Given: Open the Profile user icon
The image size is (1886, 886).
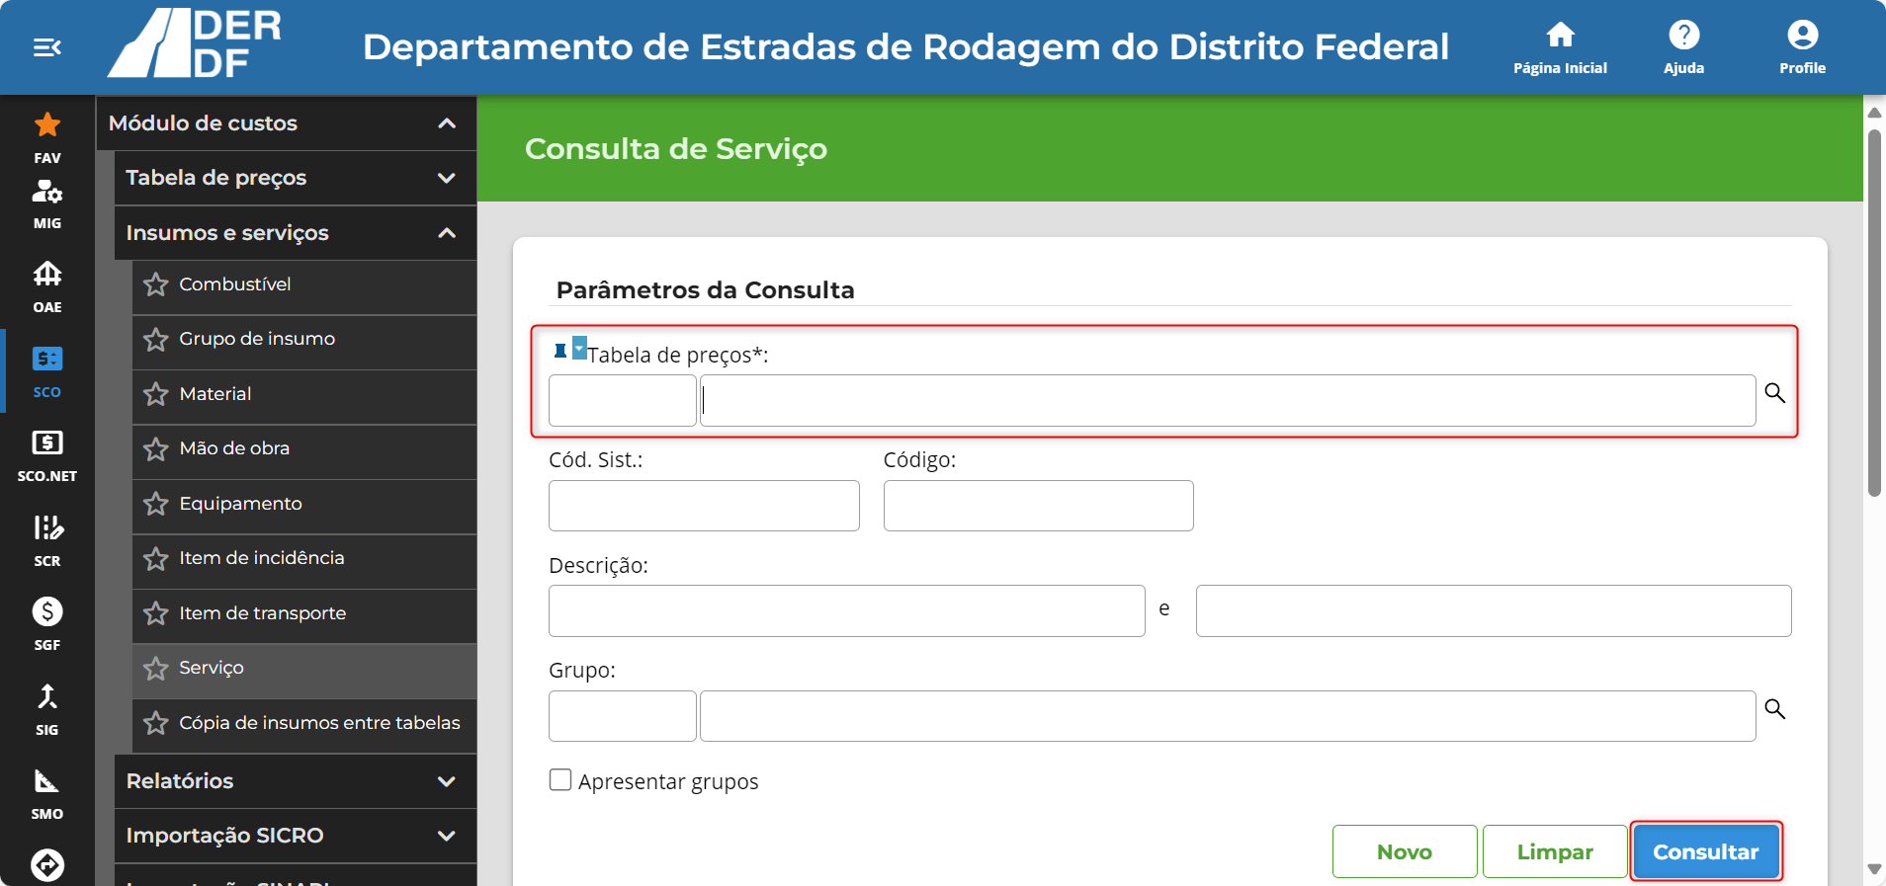Looking at the screenshot, I should [x=1802, y=35].
